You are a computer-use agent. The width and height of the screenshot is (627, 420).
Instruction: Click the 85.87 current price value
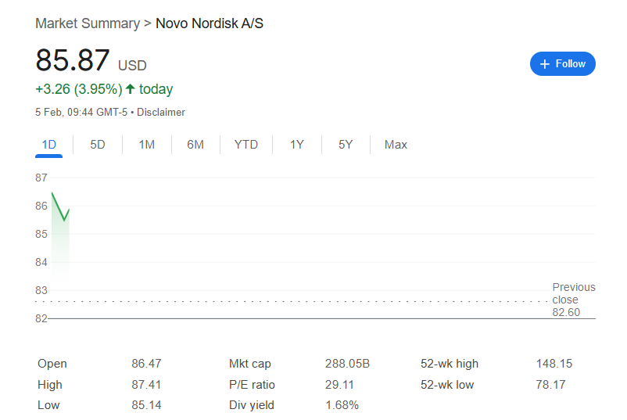(73, 61)
